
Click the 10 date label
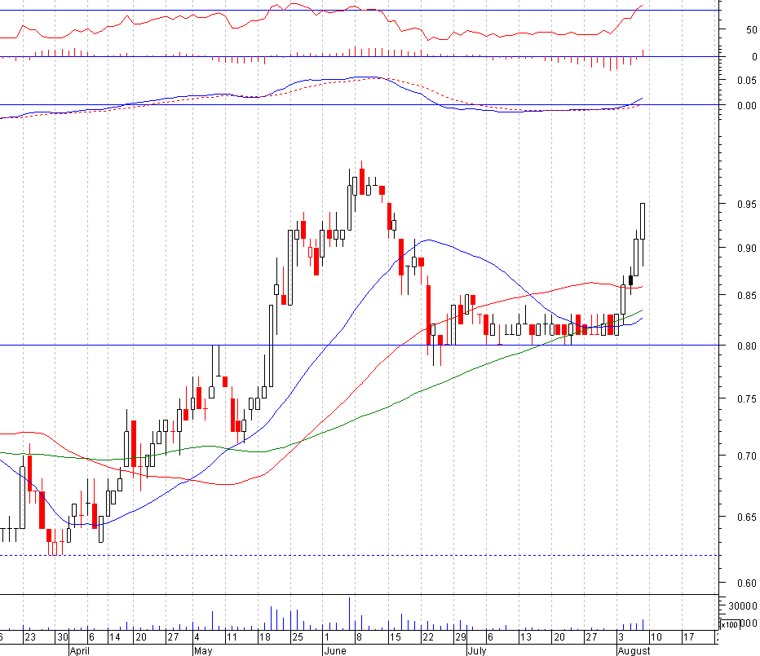click(656, 637)
